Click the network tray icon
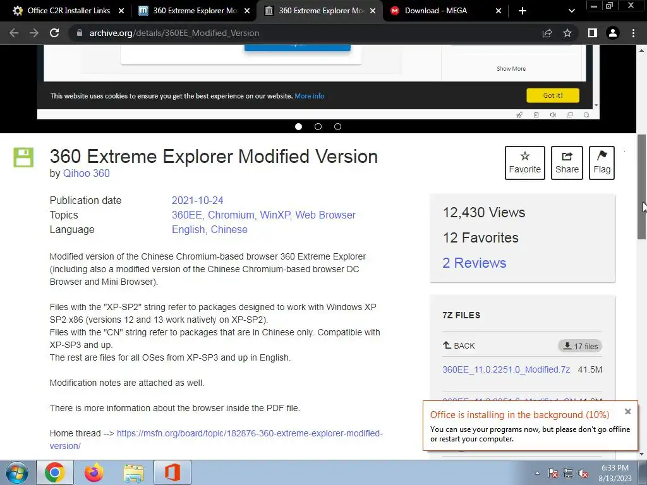 click(568, 473)
